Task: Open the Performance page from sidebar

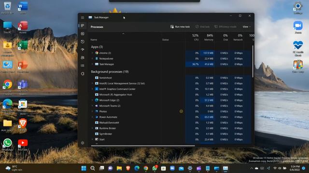Action: (x=83, y=34)
